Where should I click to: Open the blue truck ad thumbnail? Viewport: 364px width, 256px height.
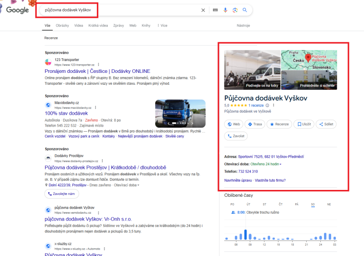(180, 113)
